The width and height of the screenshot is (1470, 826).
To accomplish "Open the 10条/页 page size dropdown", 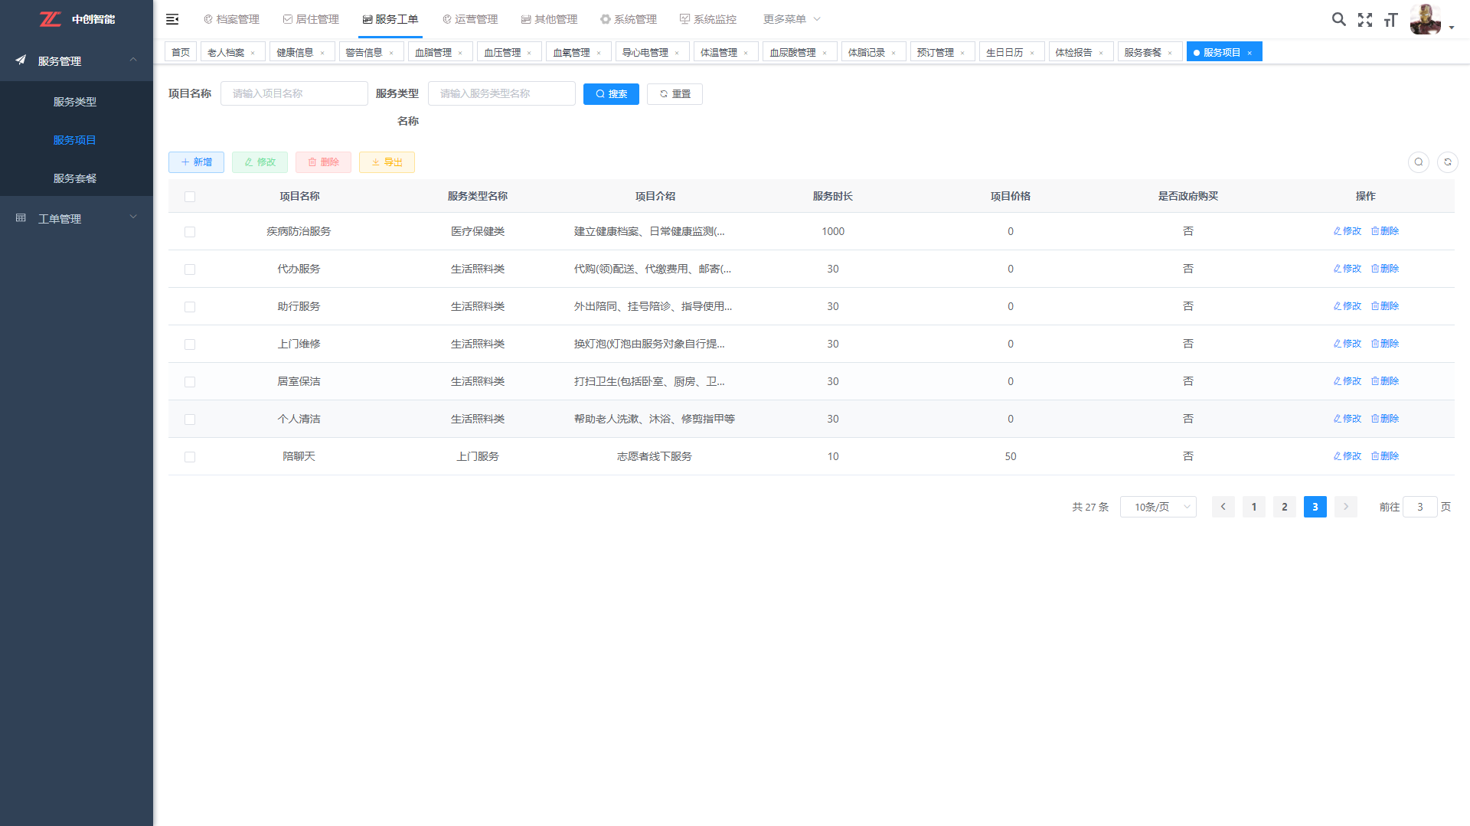I will [1158, 507].
